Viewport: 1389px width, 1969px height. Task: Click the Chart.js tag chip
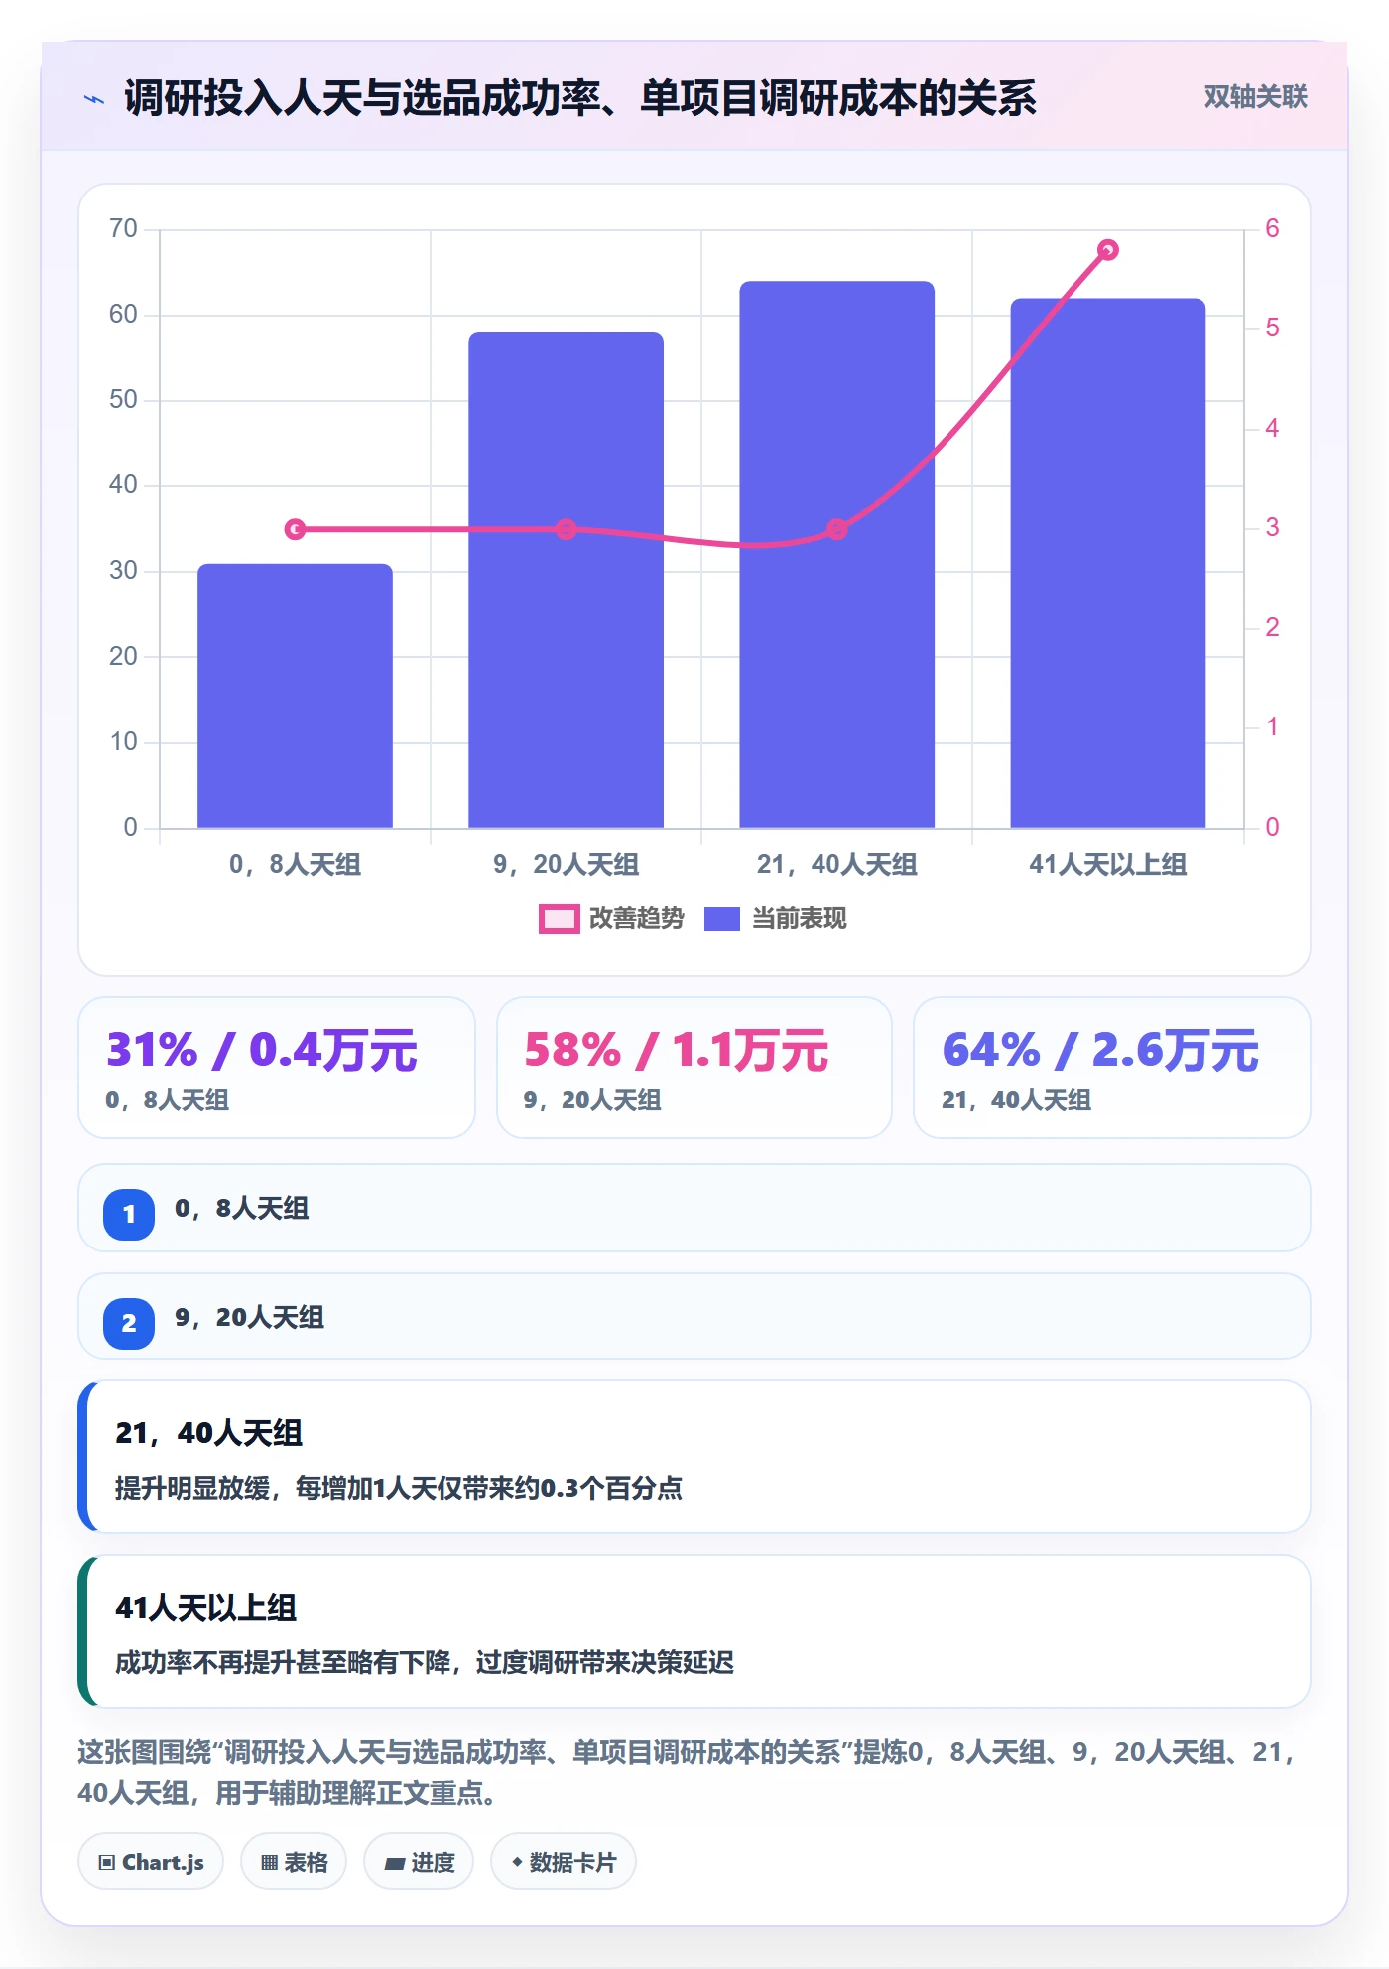pyautogui.click(x=151, y=1862)
